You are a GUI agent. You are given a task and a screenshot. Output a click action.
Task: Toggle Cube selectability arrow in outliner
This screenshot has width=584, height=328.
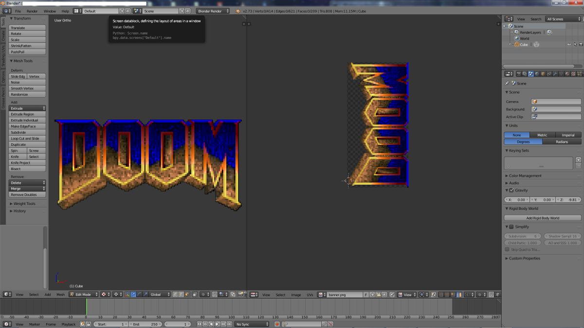[x=575, y=44]
